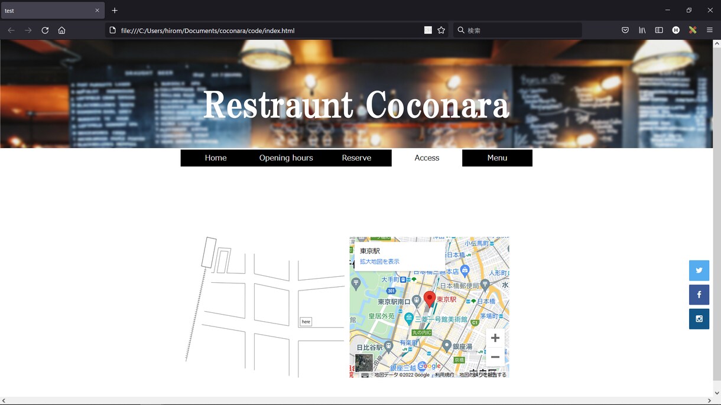Open keyboard shortcuts icon on map
This screenshot has height=405, width=721.
click(x=365, y=375)
